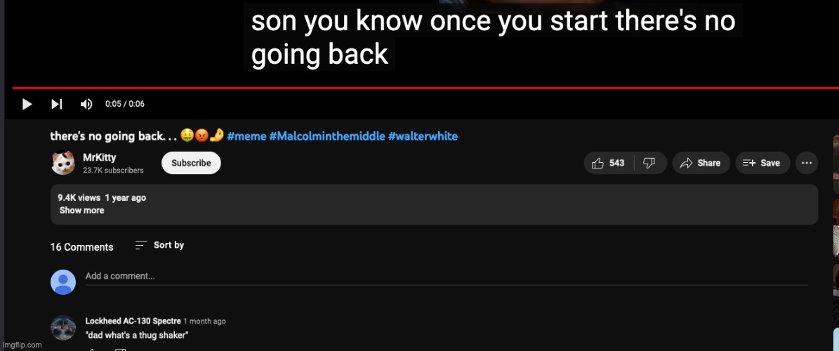
Task: Open the MrKitty channel name link
Action: (100, 158)
